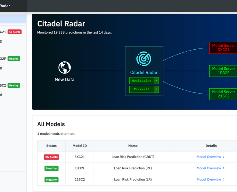Select the green Model Server 215C2 node
Viewport: 237px width, 192px height.
223,94
